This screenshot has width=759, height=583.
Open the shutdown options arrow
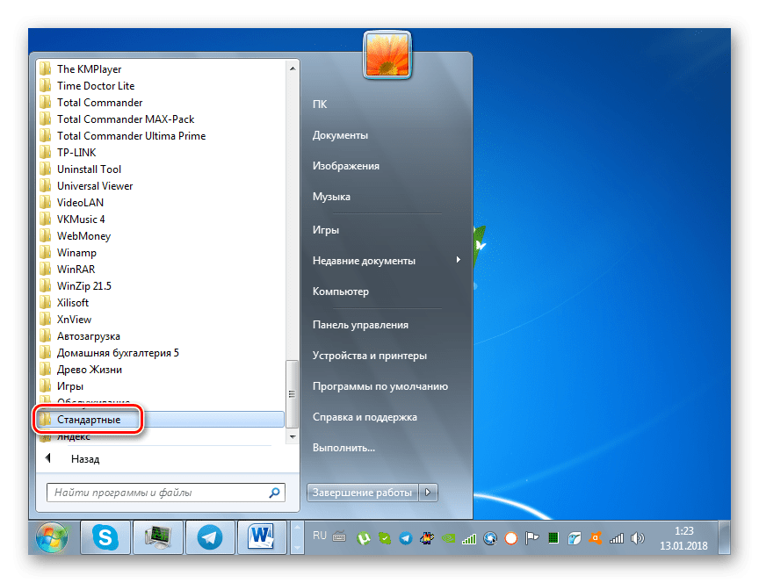pos(428,493)
